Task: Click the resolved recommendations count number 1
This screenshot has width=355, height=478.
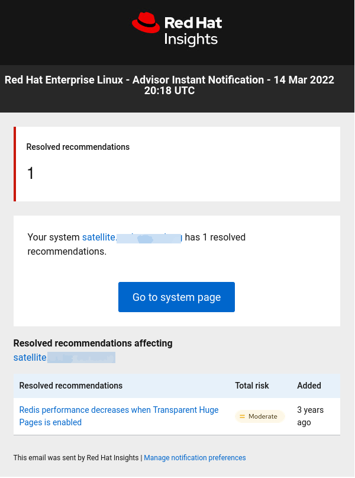Action: coord(31,174)
